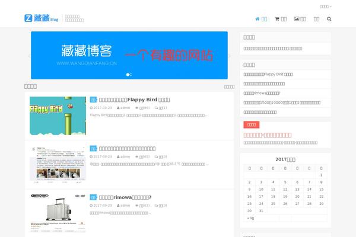Click the eye icon views count (65)

click(142, 156)
